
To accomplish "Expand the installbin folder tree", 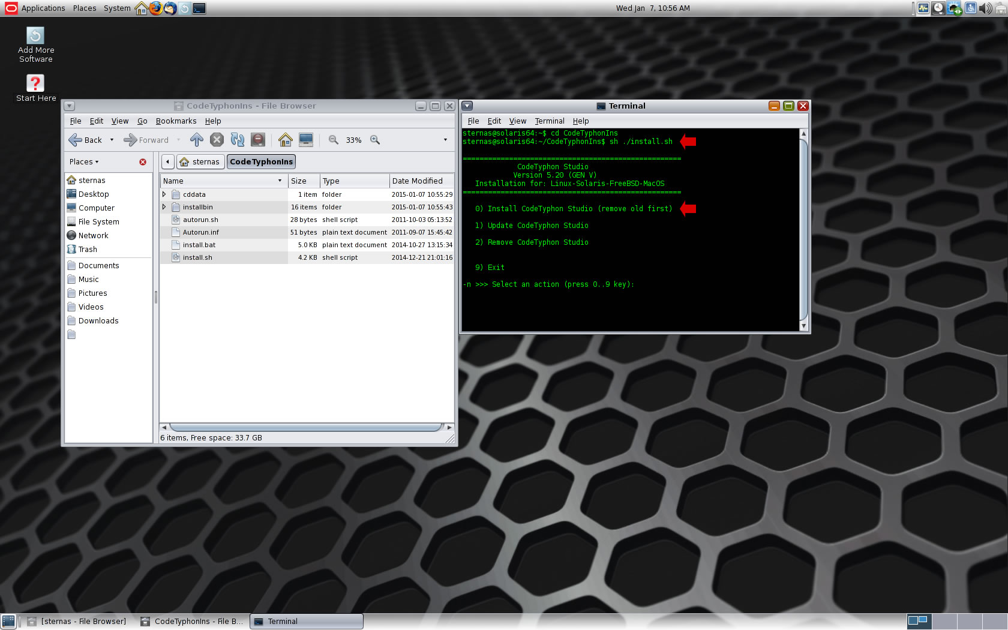I will (x=164, y=207).
